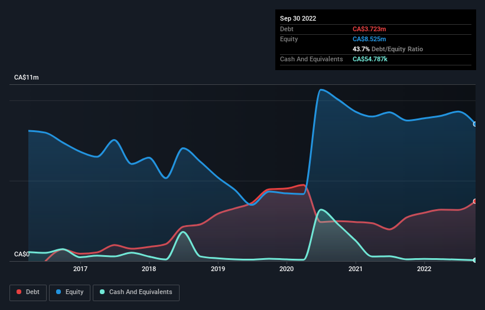Click the Debt row label in tooltip
The image size is (485, 310).
[287, 29]
